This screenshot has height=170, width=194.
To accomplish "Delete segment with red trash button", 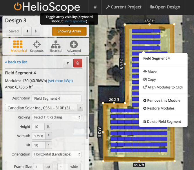I will [78, 63].
